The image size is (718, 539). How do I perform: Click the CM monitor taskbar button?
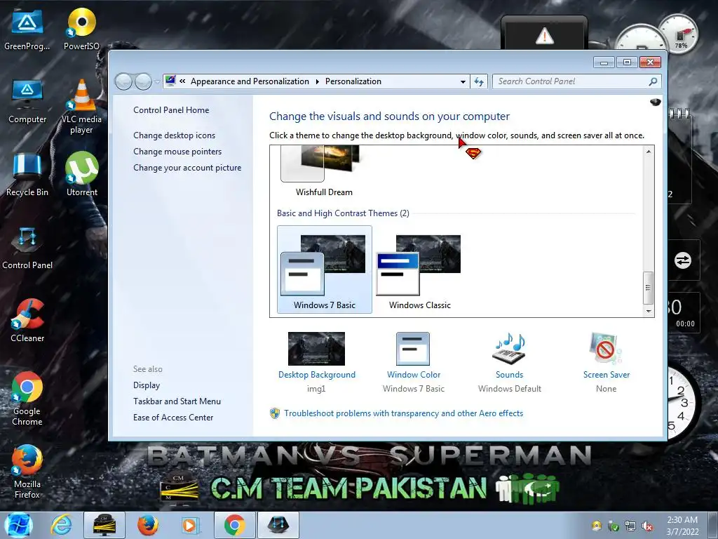pyautogui.click(x=104, y=525)
